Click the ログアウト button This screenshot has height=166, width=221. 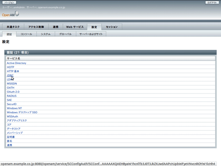tap(212, 3)
